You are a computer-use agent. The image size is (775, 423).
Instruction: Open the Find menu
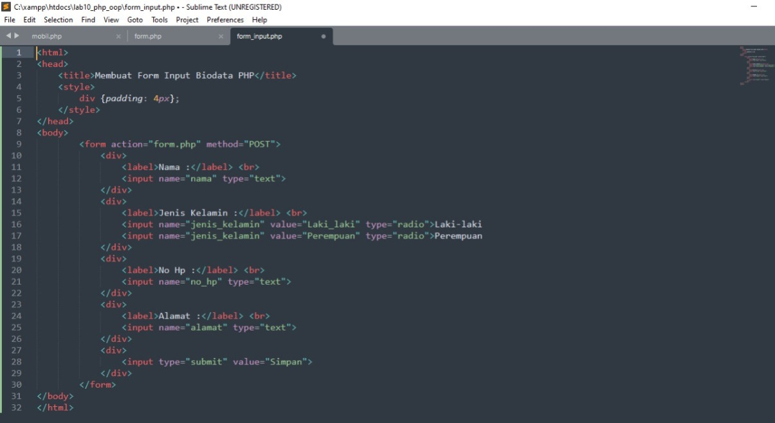(88, 20)
